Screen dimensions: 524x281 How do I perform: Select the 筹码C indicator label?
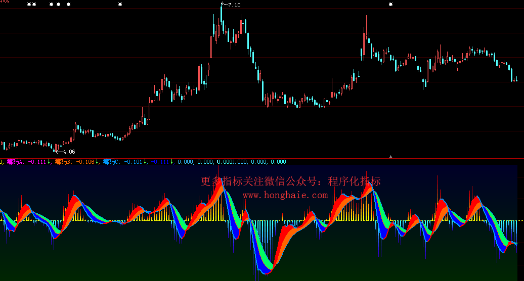coord(111,162)
